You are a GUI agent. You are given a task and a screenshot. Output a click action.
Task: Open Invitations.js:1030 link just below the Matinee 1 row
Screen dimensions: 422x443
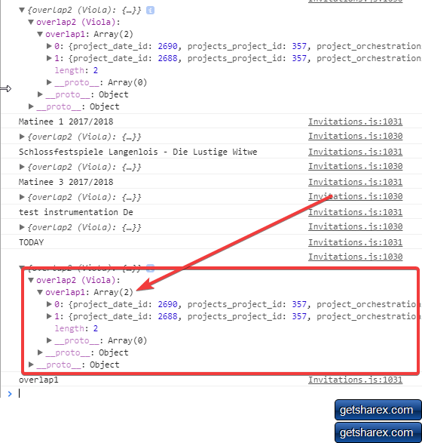pos(355,136)
